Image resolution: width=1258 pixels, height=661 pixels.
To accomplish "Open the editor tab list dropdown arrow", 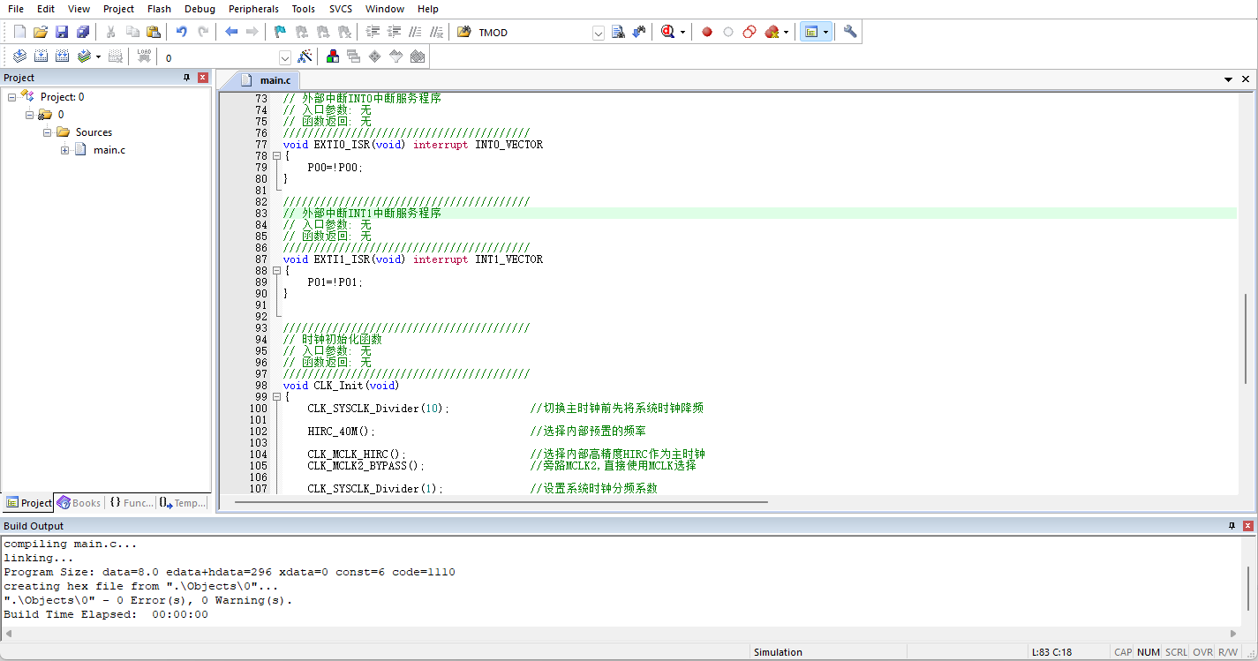I will point(1228,79).
